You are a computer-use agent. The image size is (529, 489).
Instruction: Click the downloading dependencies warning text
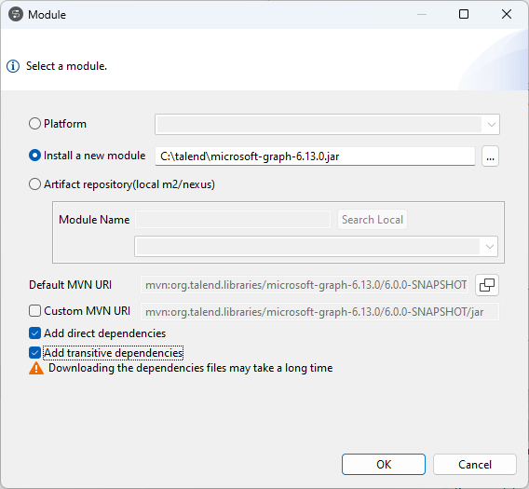(x=191, y=368)
